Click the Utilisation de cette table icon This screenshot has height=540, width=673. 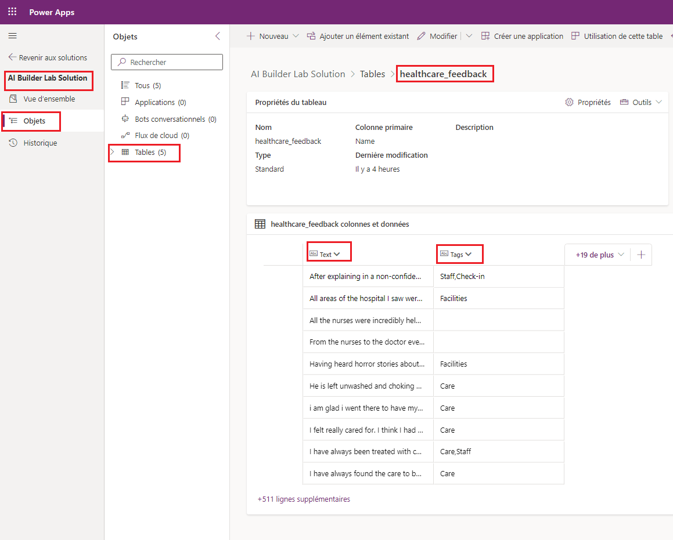[575, 36]
